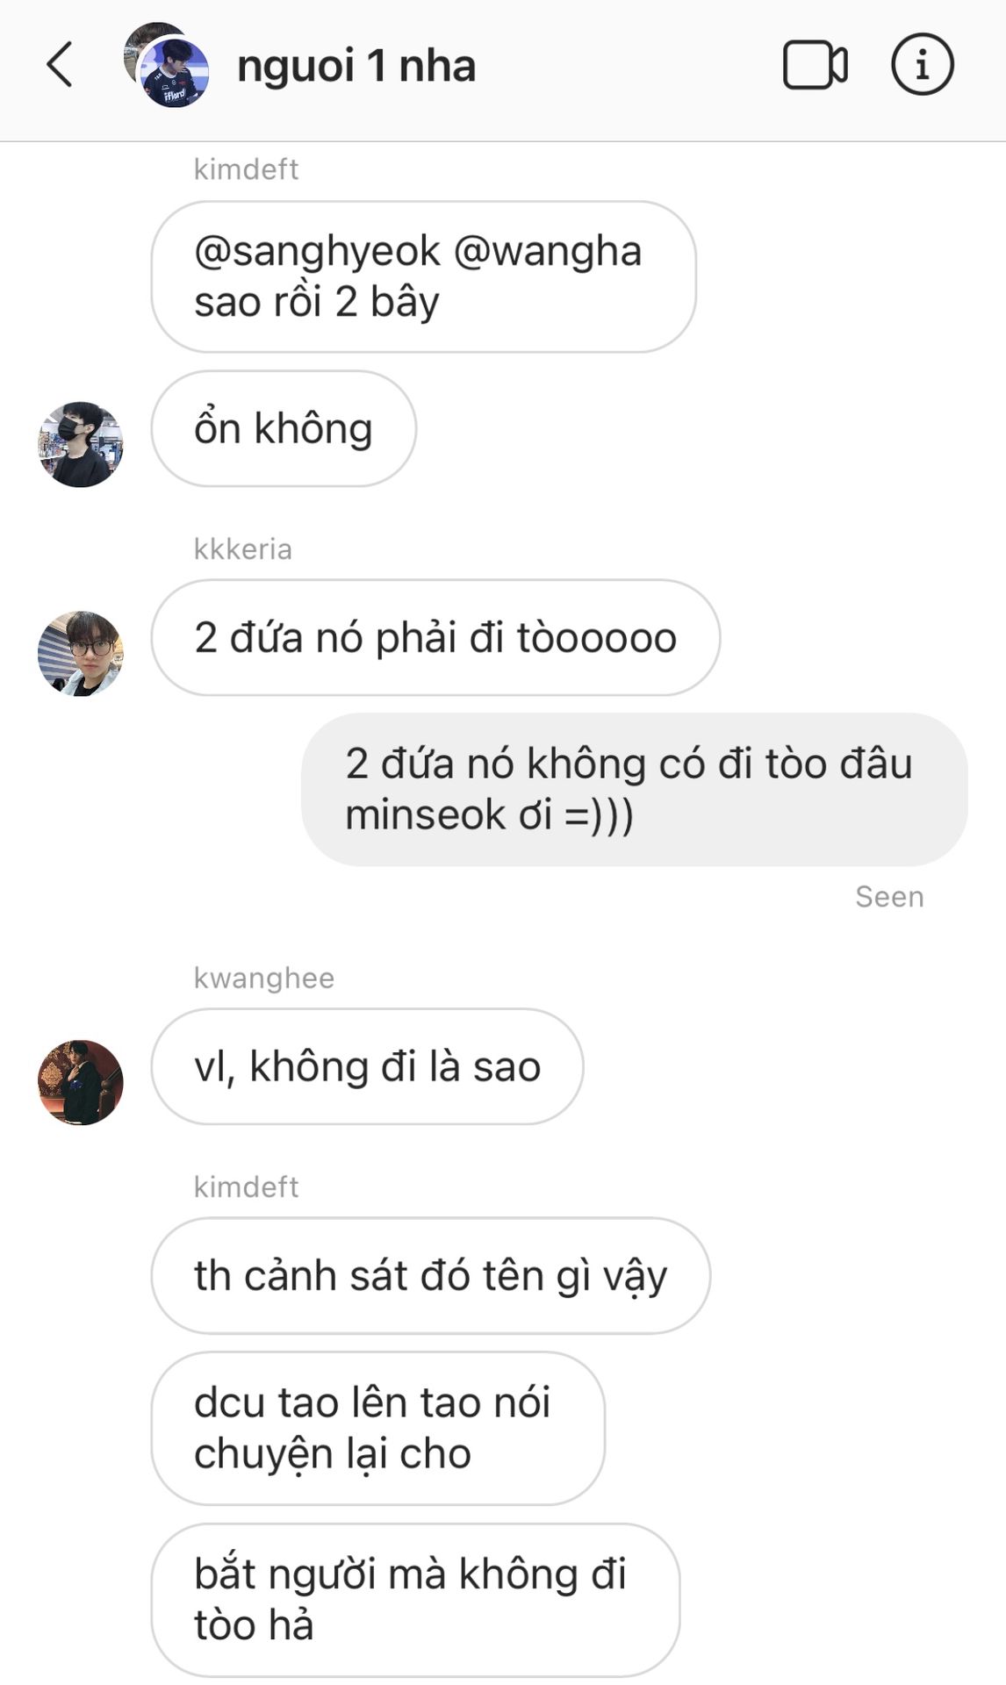
Task: Select the 'th cảnh sát đó tên gì vậy' message
Action: [x=430, y=1275]
